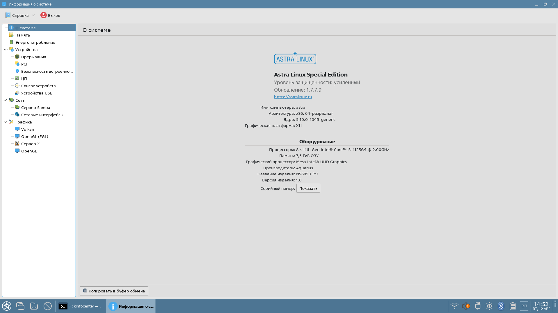
Task: Open the file manager taskbar icon
Action: tap(34, 306)
